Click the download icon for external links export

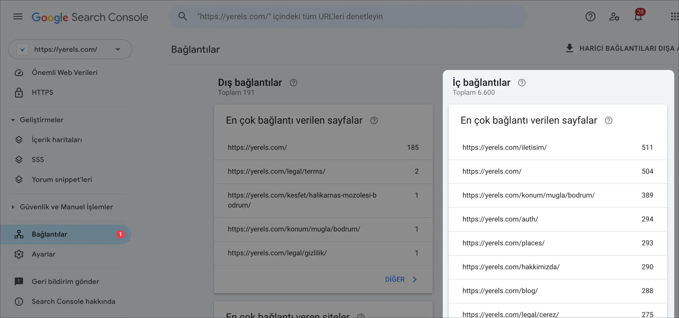[569, 48]
